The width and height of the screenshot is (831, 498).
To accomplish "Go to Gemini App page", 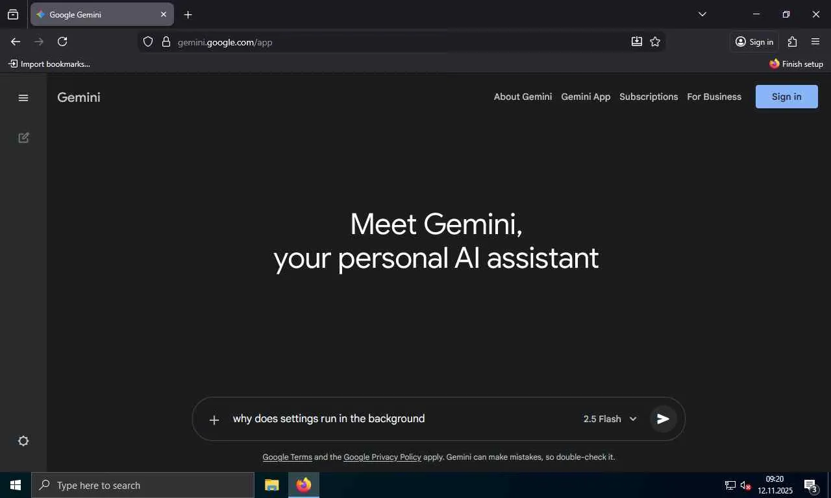I will pyautogui.click(x=586, y=97).
